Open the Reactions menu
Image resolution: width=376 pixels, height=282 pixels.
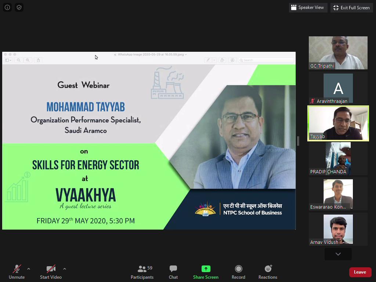coord(268,272)
